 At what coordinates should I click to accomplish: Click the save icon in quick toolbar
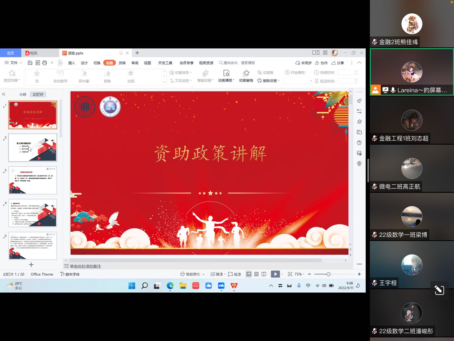[x=30, y=63]
